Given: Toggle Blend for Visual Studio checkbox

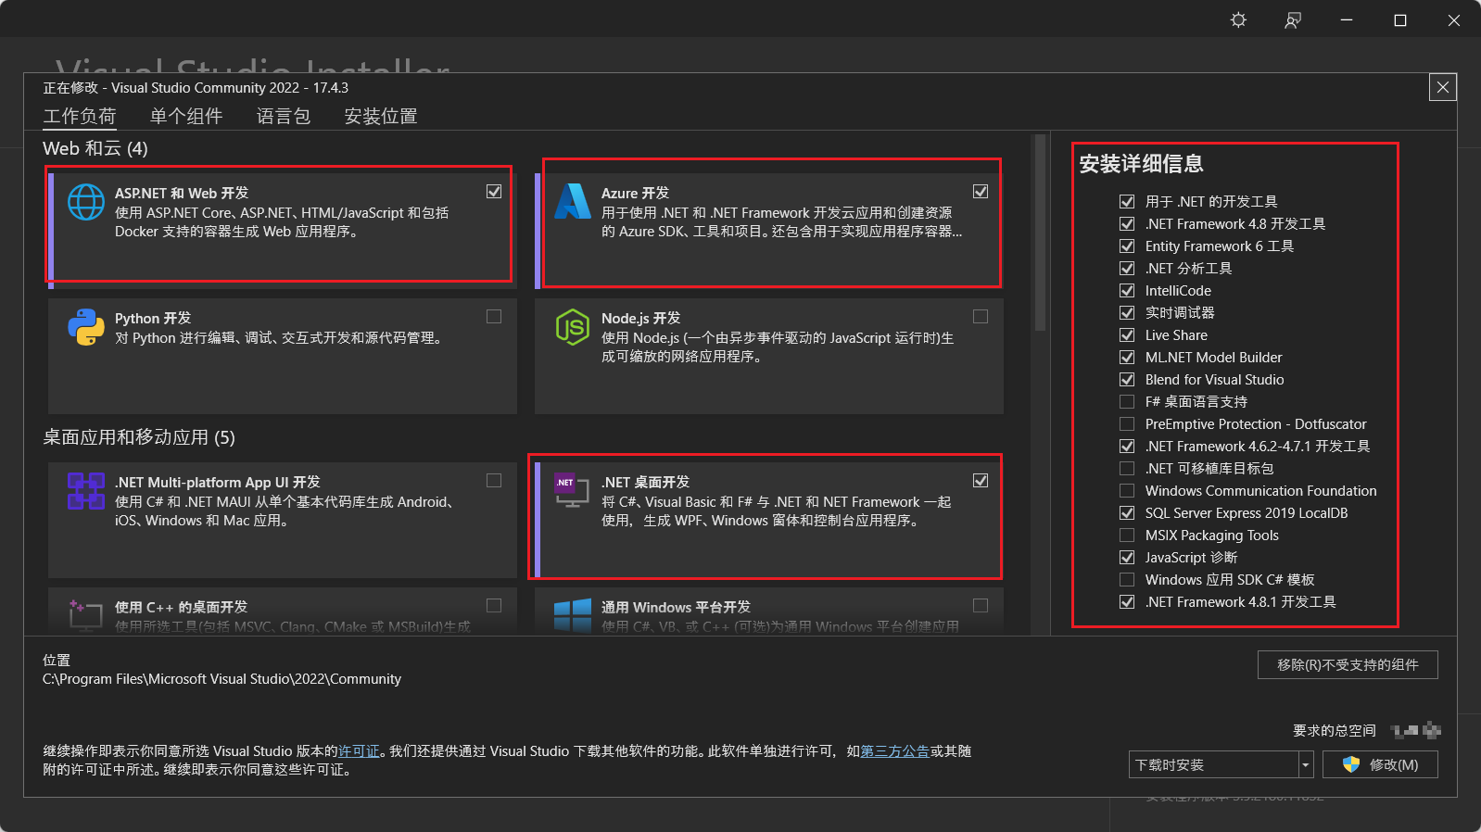Looking at the screenshot, I should pyautogui.click(x=1127, y=379).
